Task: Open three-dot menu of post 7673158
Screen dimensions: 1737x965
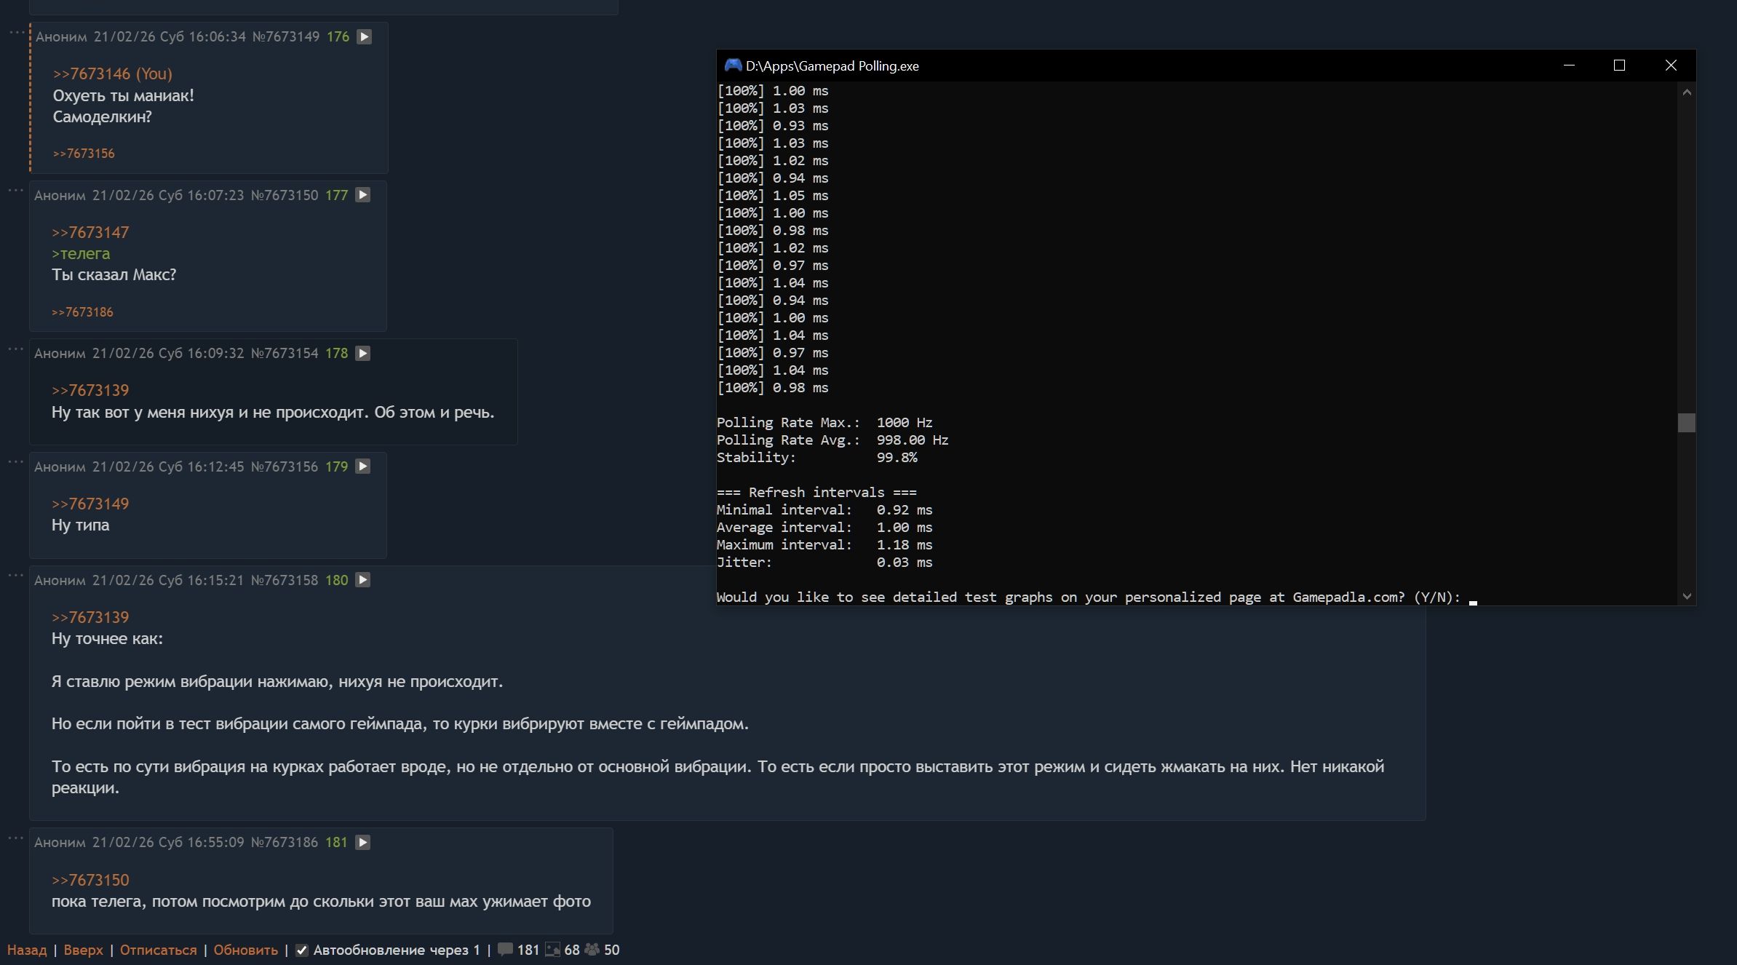Action: [x=16, y=576]
